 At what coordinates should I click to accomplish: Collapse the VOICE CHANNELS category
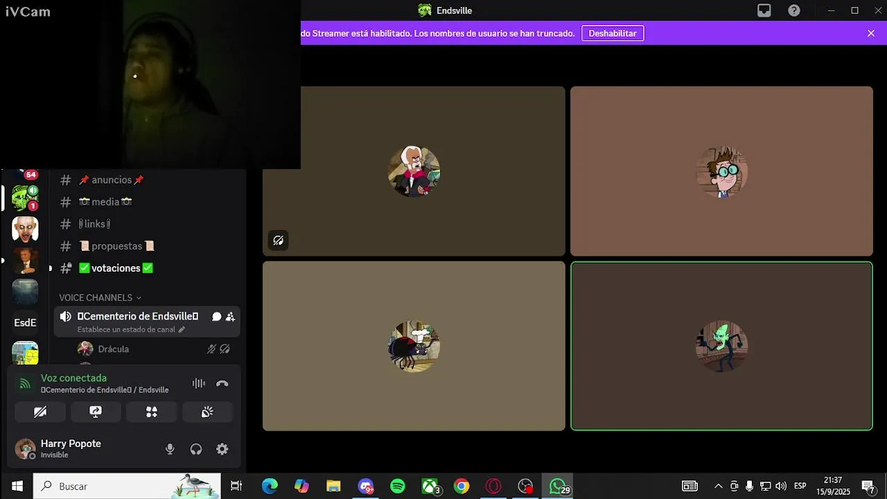click(100, 297)
